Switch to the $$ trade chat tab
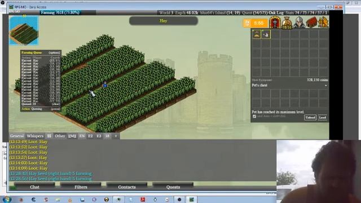This screenshot has width=361, height=203. pyautogui.click(x=49, y=136)
